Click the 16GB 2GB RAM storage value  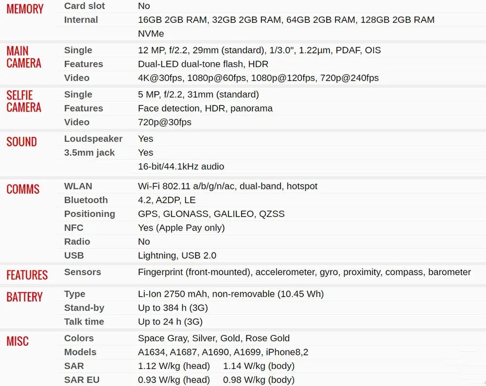point(286,20)
